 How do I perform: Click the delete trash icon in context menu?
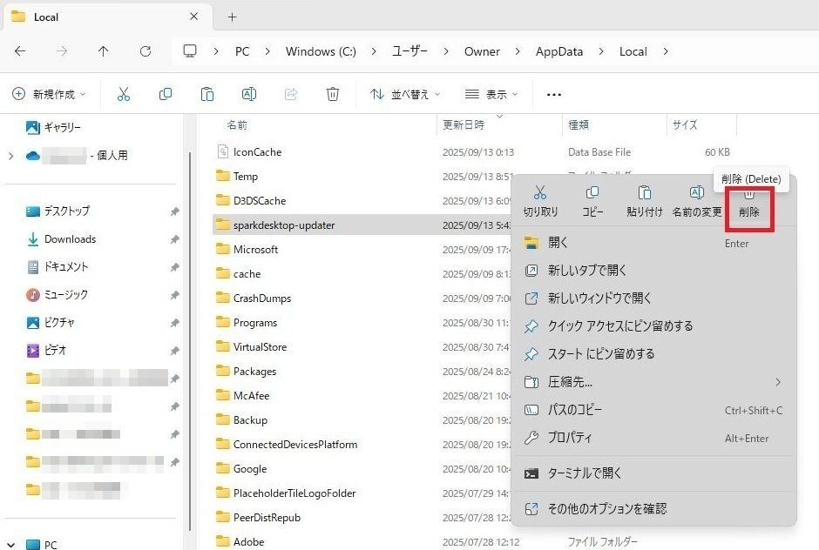[x=748, y=194]
